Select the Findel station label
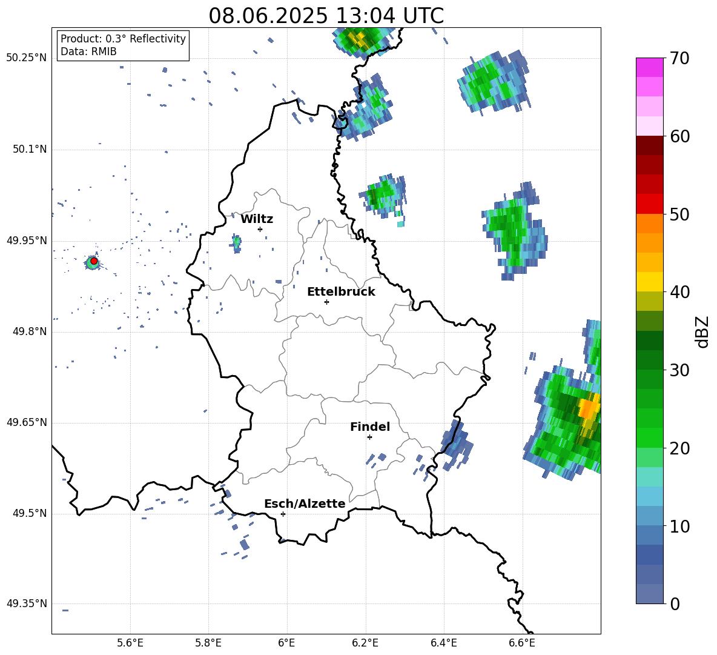The width and height of the screenshot is (717, 655). point(370,427)
